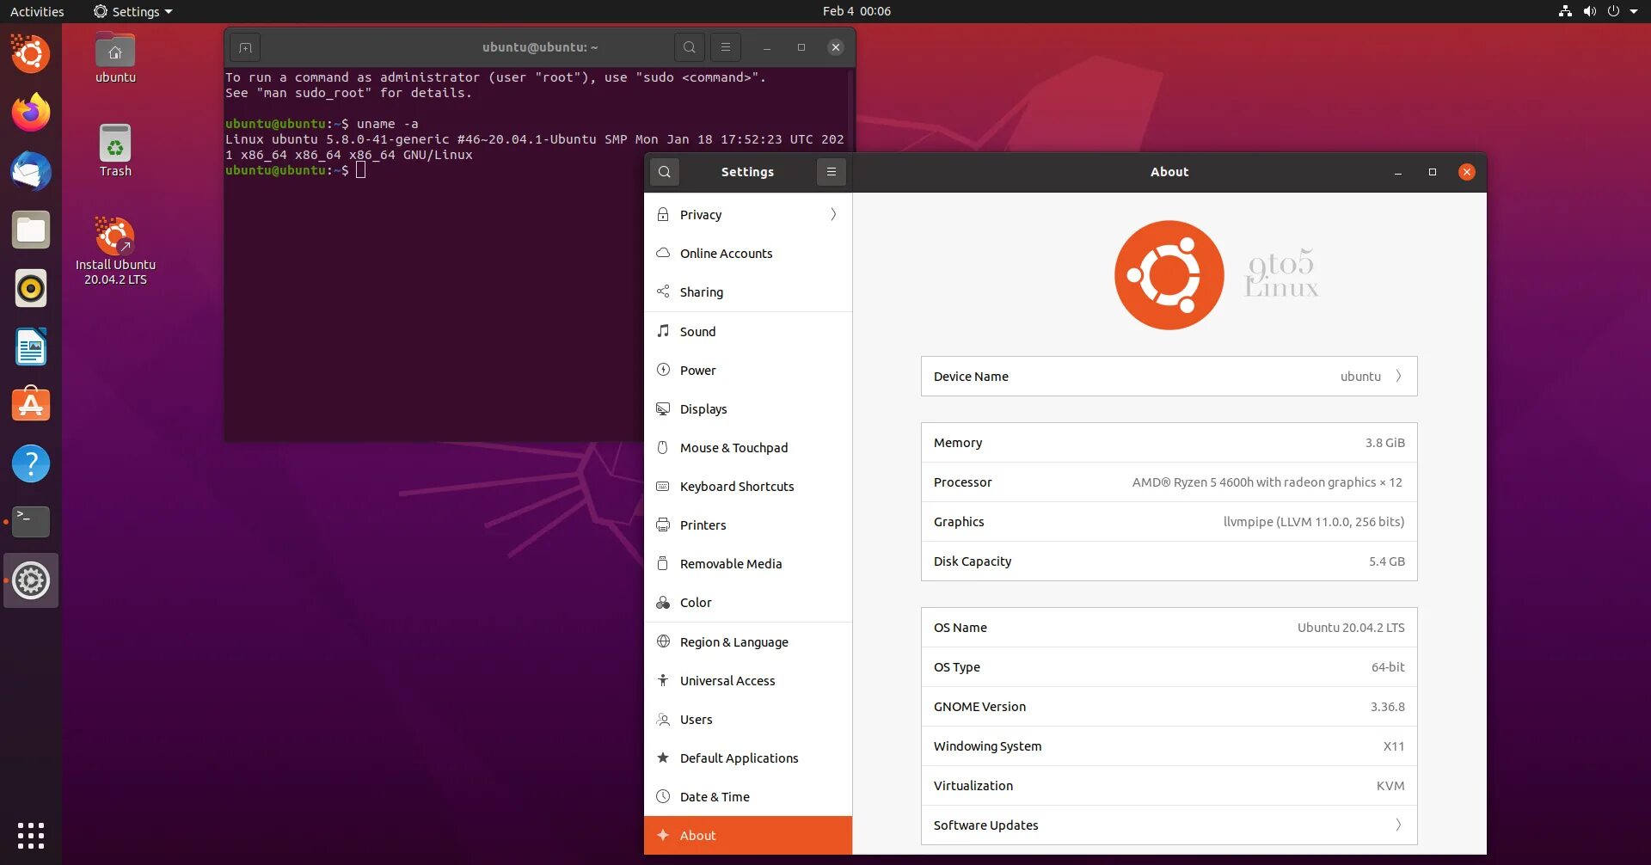Viewport: 1651px width, 865px height.
Task: Click Activities in the top bar
Action: (37, 11)
